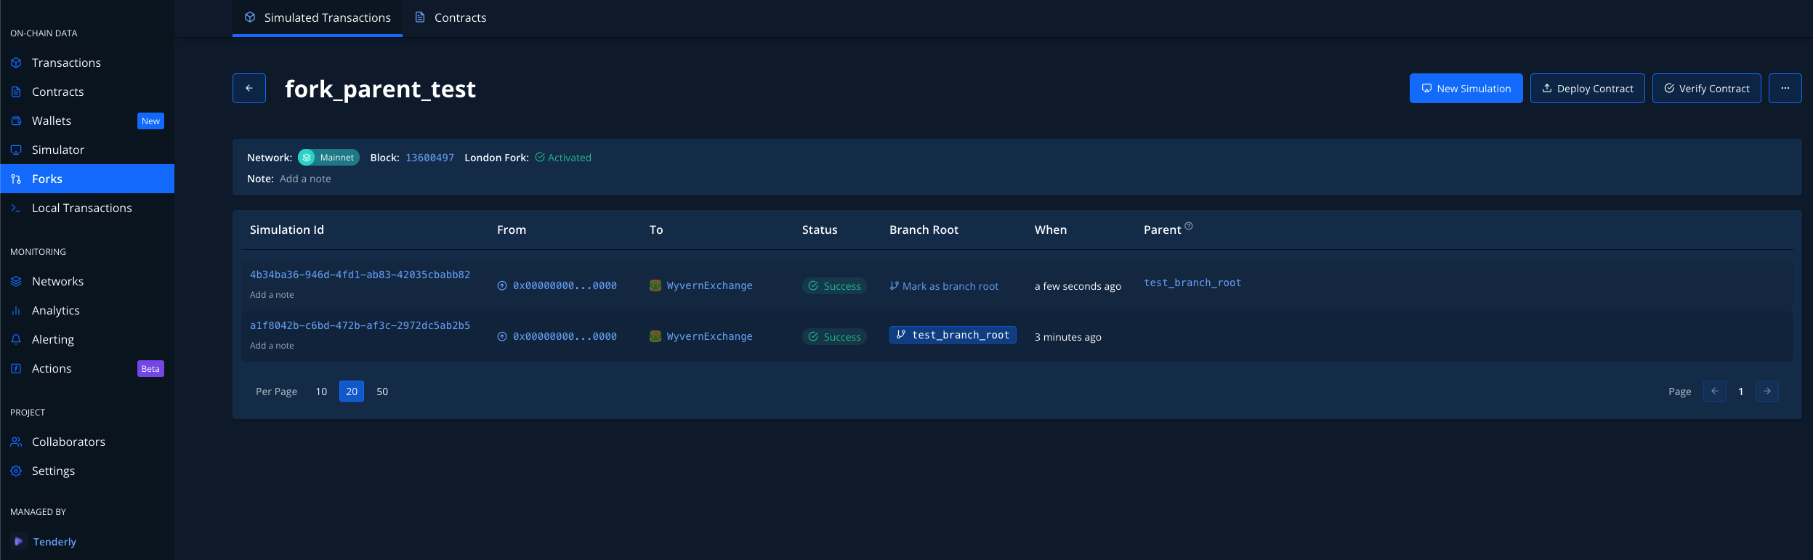
Task: Click the Parent column help icon
Action: [1189, 226]
